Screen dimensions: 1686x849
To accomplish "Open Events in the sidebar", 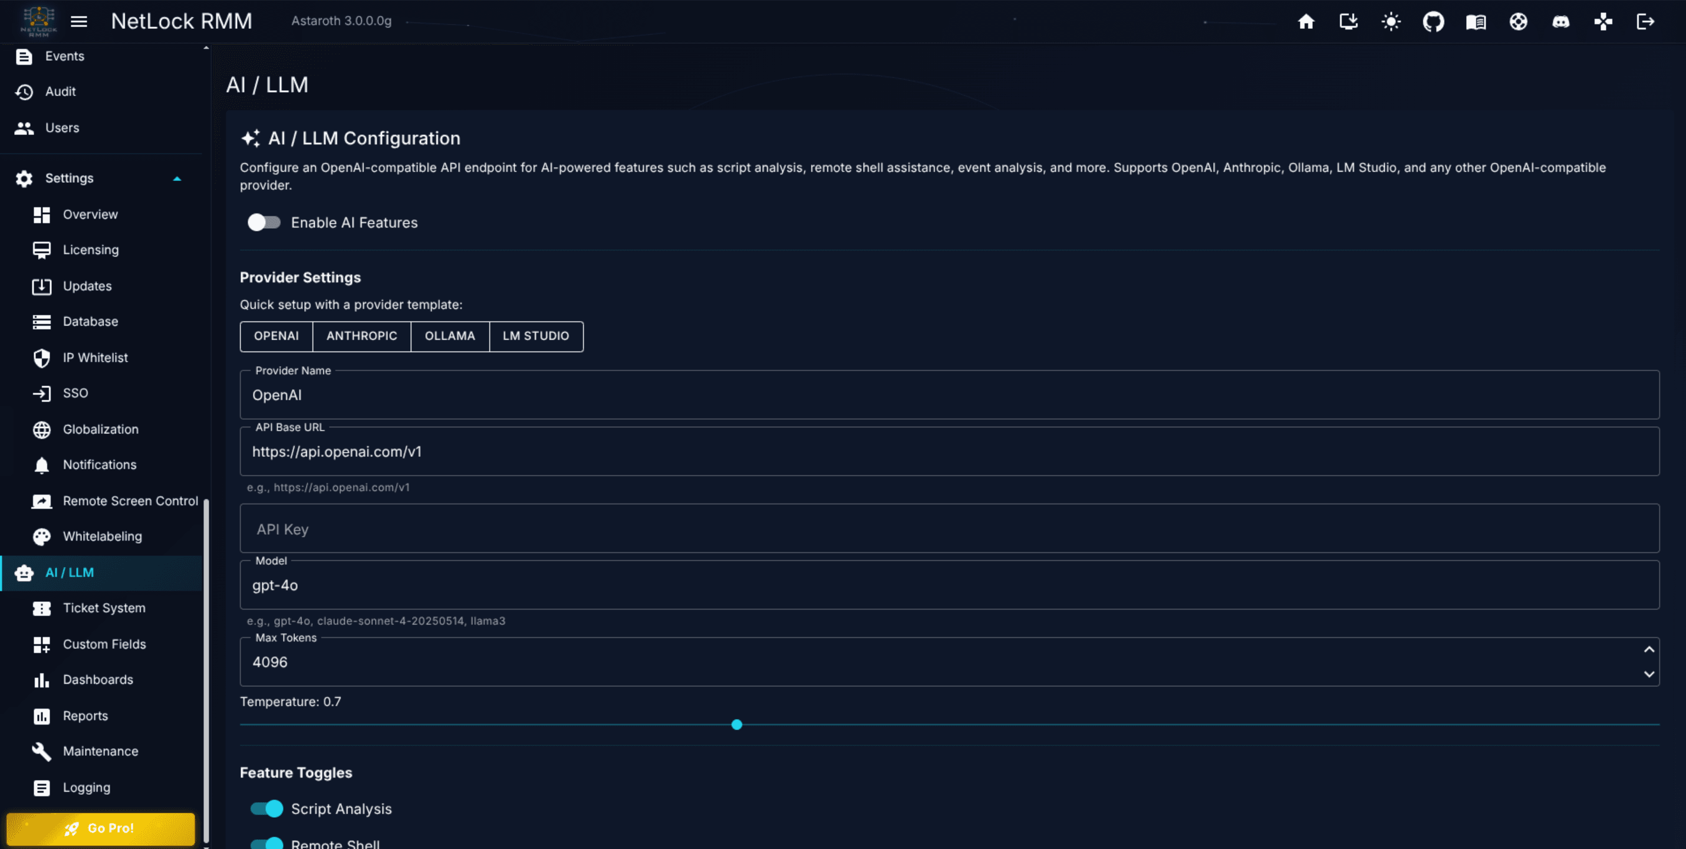I will [101, 56].
